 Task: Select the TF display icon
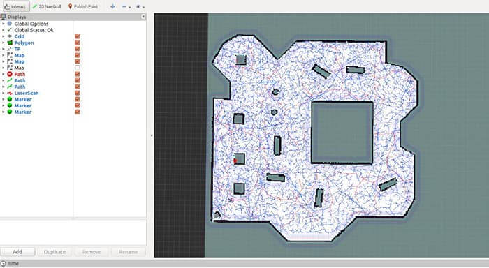(x=10, y=49)
